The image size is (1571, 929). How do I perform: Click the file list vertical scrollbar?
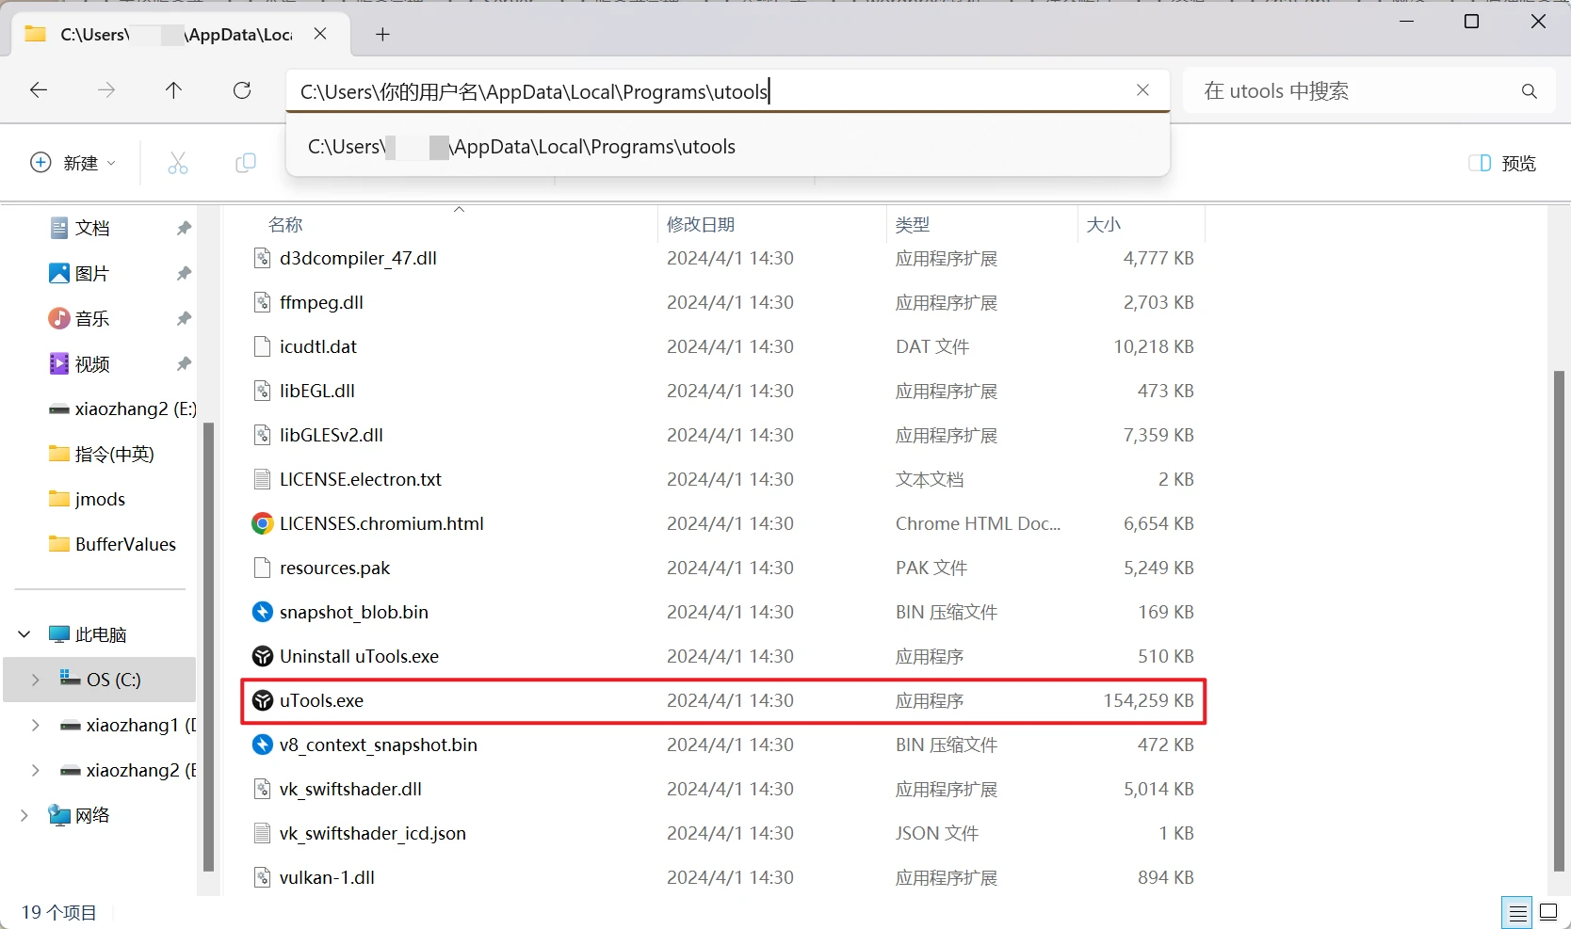tap(1559, 621)
